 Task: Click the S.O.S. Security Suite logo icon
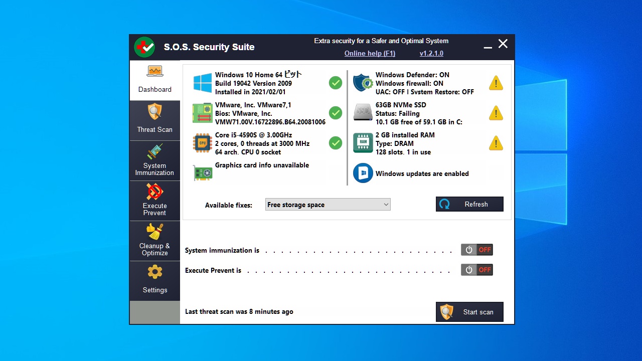click(x=144, y=47)
